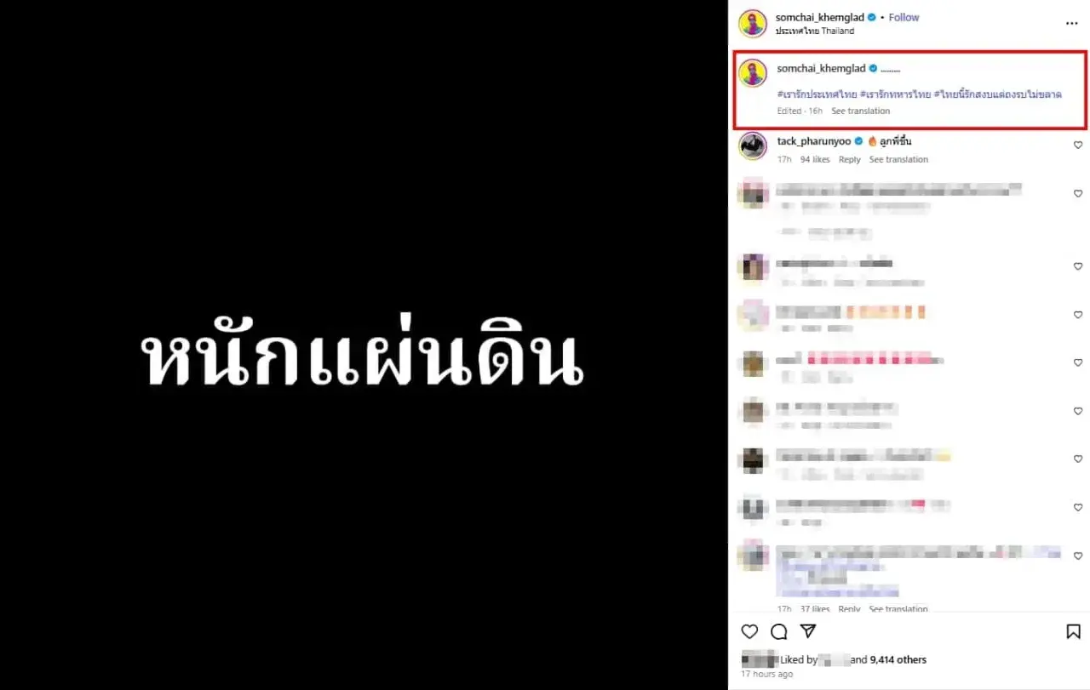Like tack_pharunyoo's comment heart

[x=1077, y=145]
